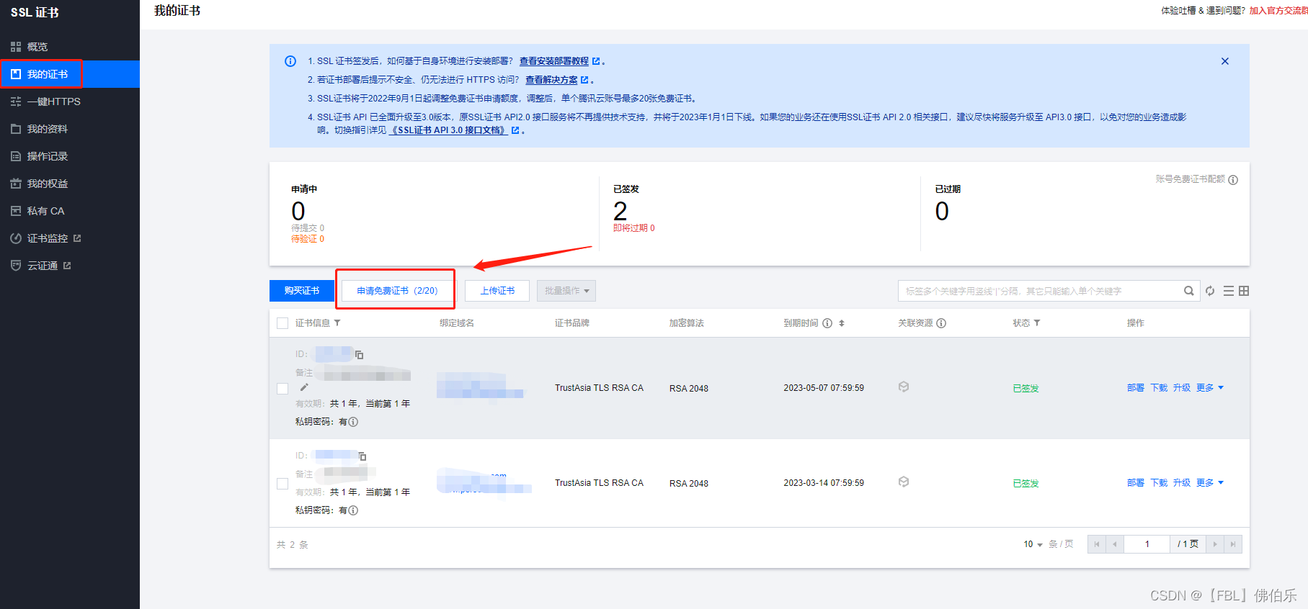1308x609 pixels.
Task: Sort by 到期时间 arrows
Action: 841,323
